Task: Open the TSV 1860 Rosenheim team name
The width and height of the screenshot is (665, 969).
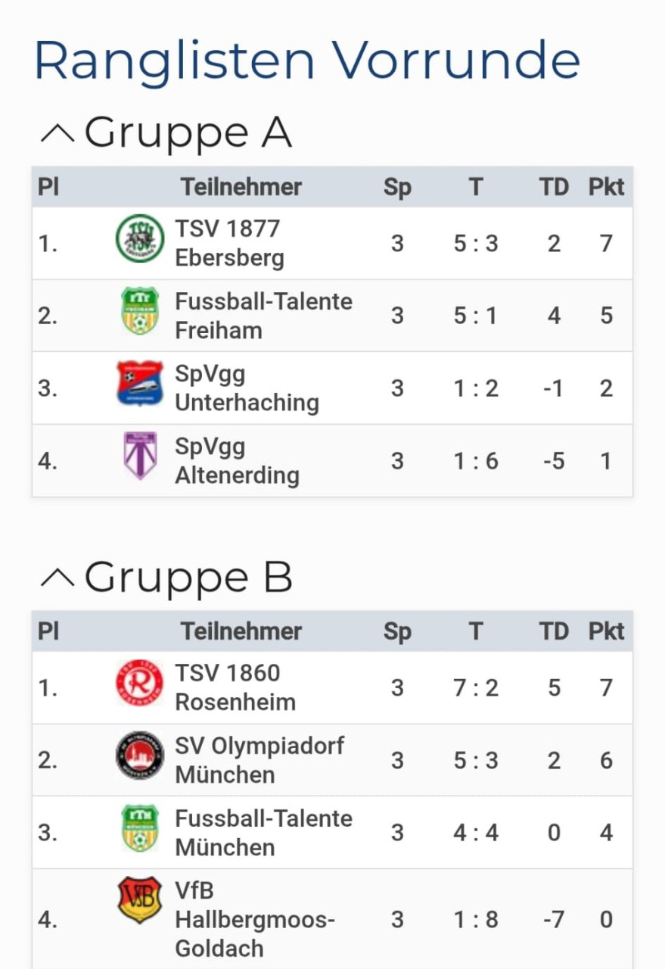Action: [x=235, y=687]
